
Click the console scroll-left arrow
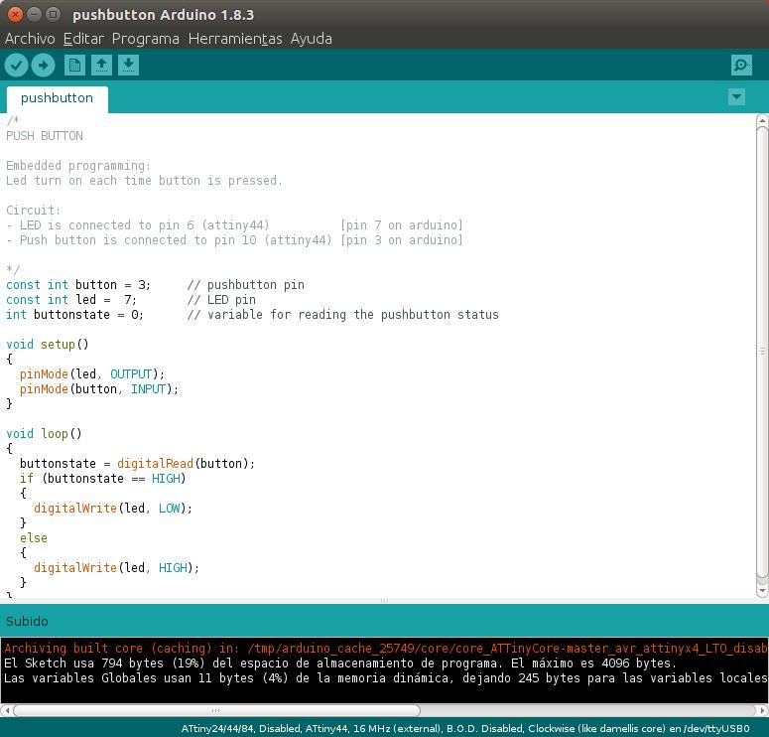[x=6, y=710]
